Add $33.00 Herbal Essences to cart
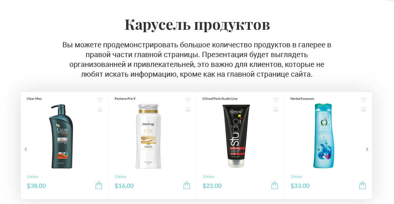This screenshot has width=394, height=204. (363, 185)
